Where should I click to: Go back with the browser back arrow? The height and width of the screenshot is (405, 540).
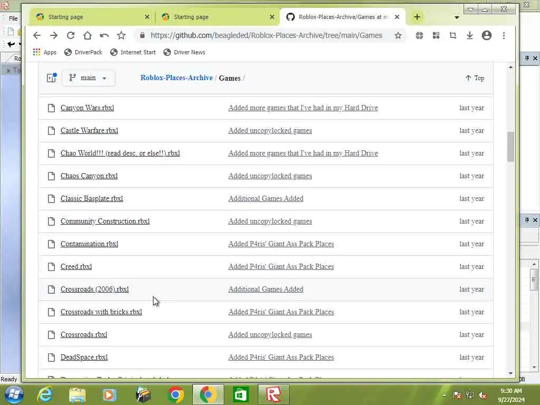click(37, 35)
